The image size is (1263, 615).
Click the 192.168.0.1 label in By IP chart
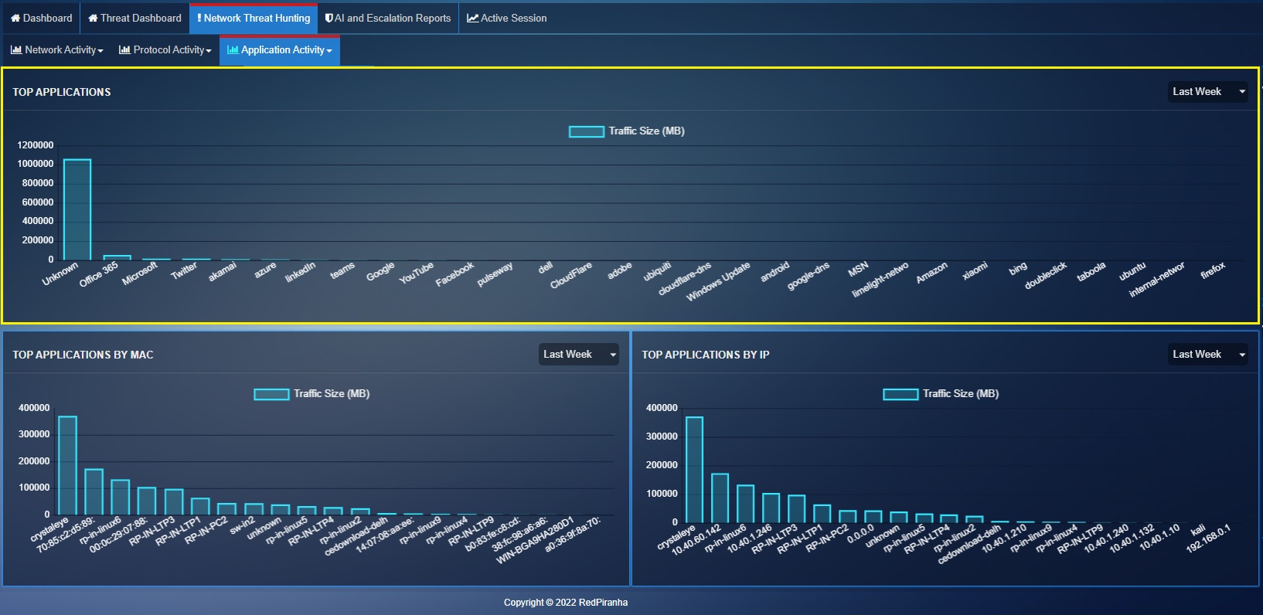1208,539
